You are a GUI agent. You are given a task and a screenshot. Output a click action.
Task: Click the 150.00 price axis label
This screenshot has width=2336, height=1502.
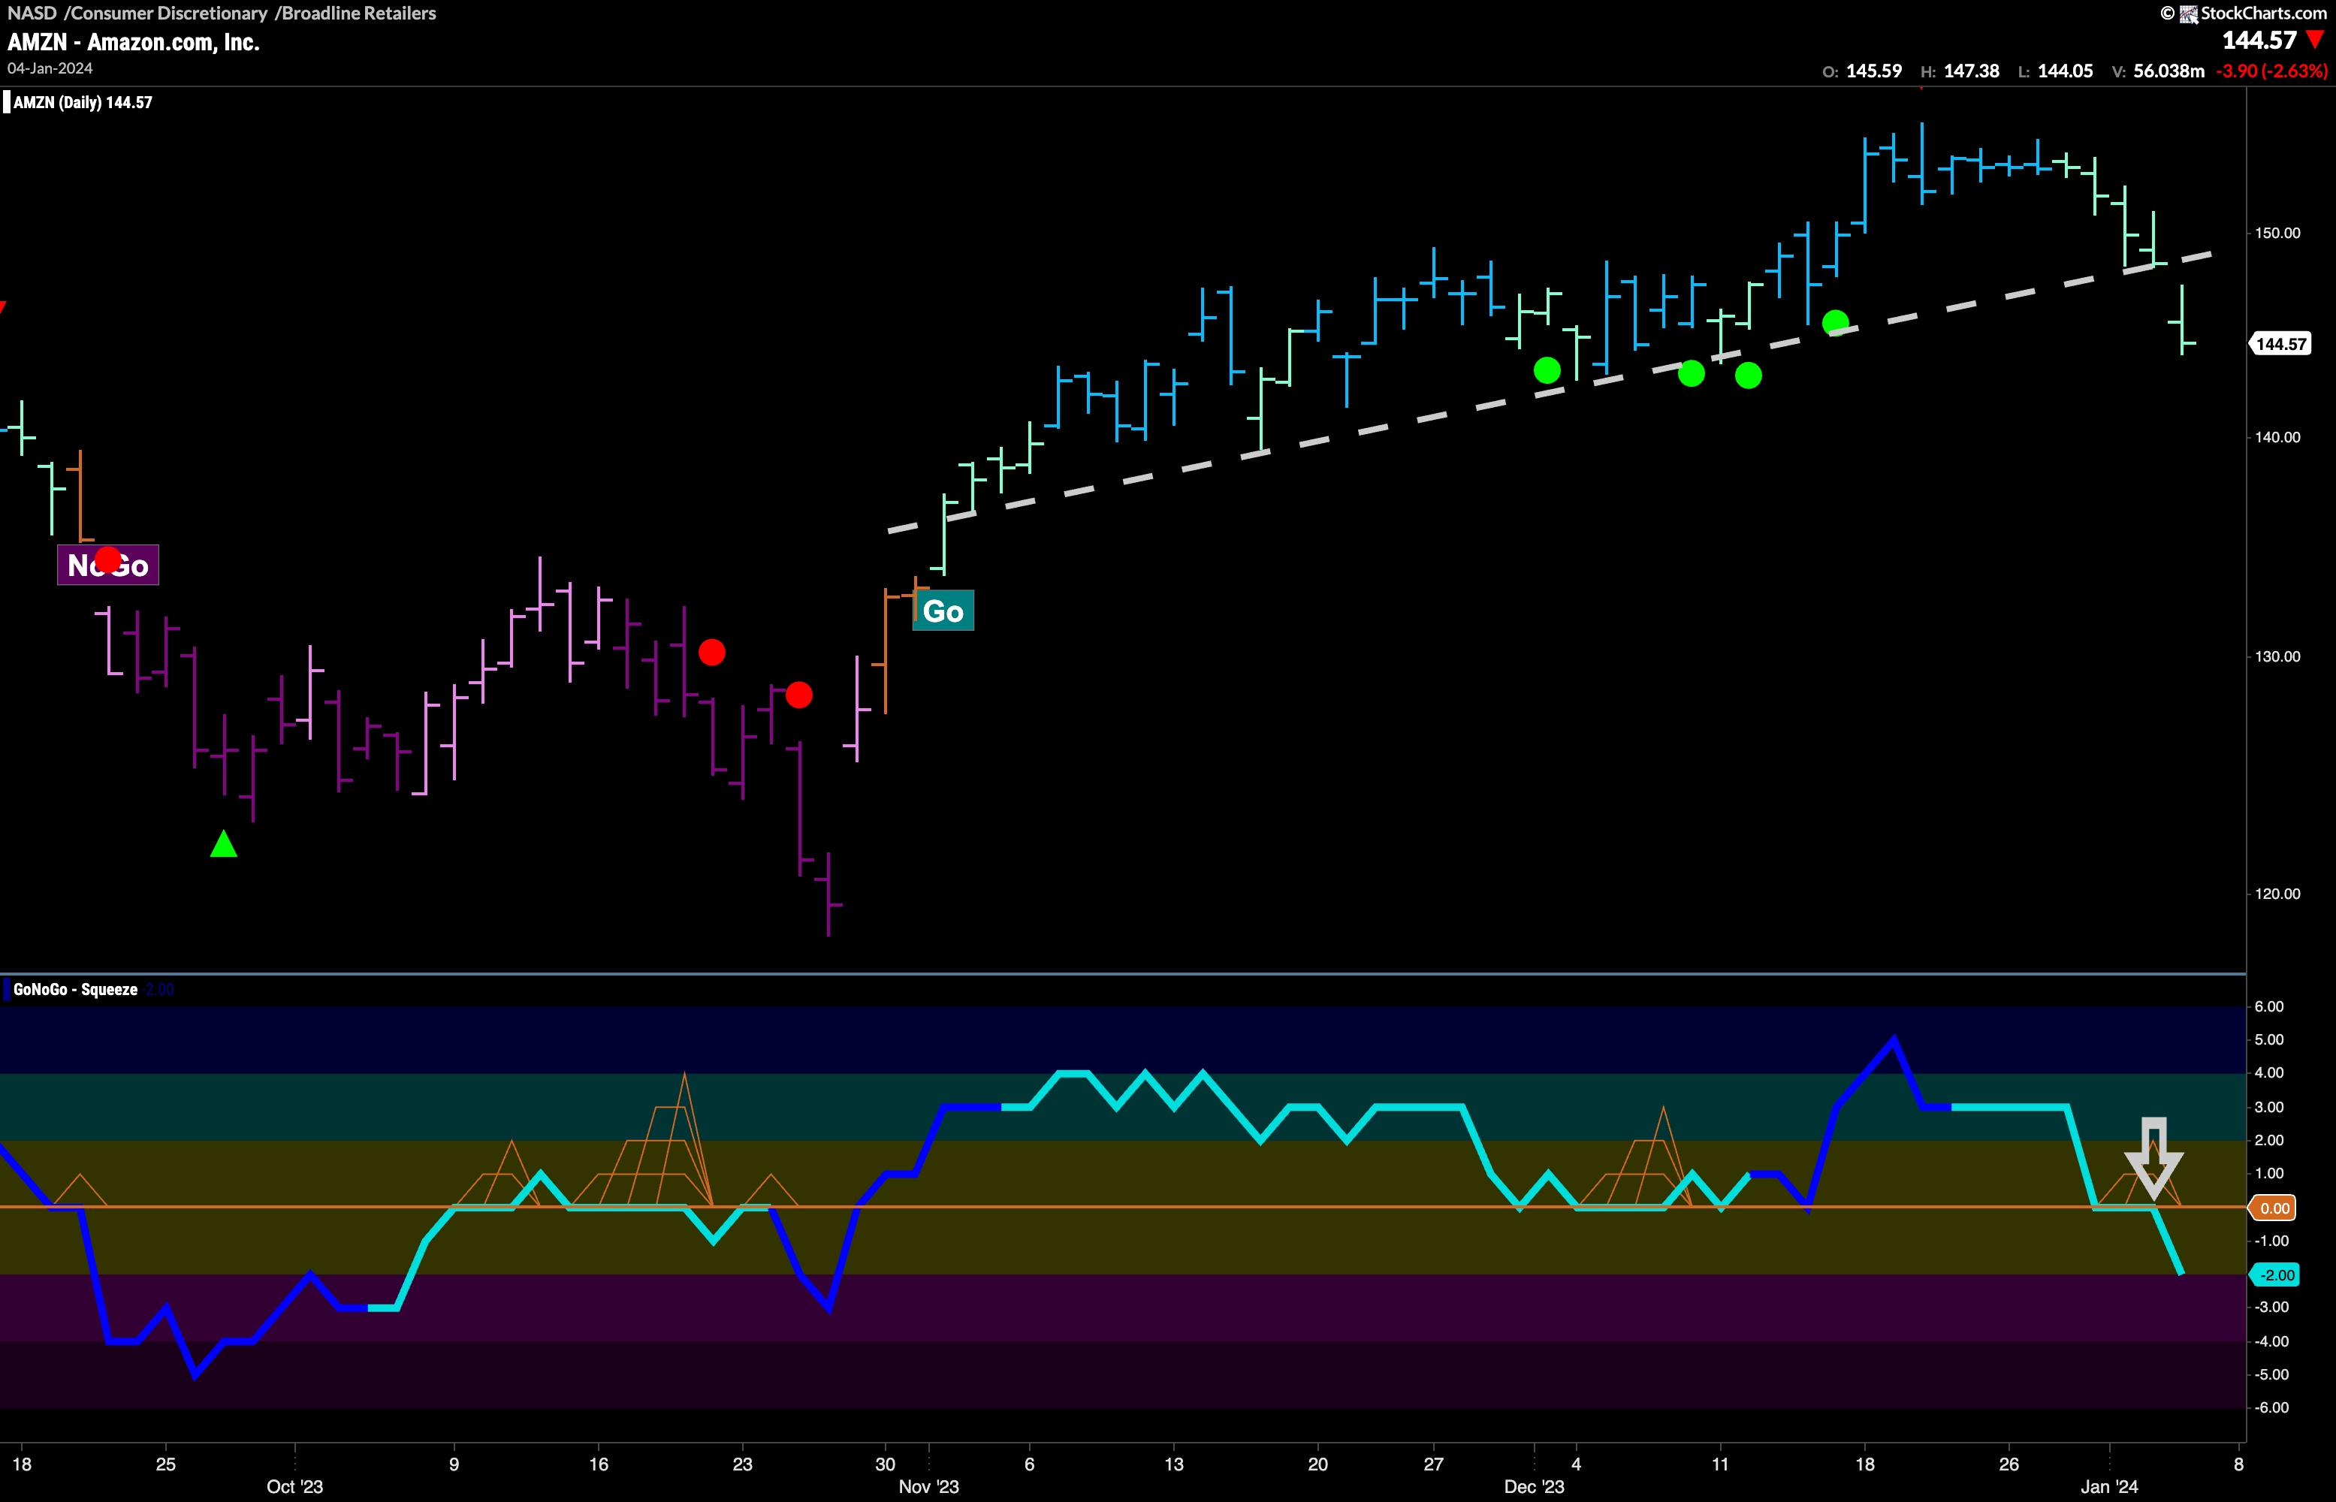point(2277,233)
